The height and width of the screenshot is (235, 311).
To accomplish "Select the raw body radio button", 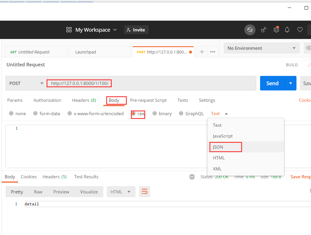I will pyautogui.click(x=134, y=113).
